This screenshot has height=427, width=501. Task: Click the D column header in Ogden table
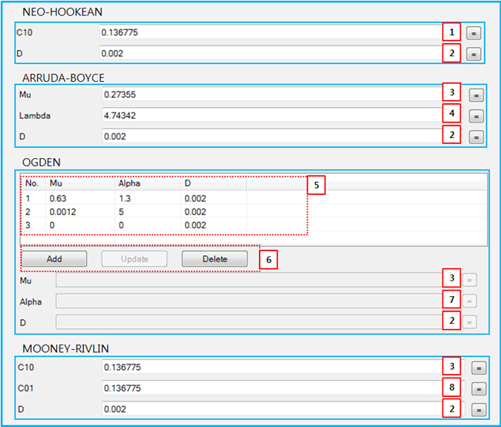tap(214, 183)
